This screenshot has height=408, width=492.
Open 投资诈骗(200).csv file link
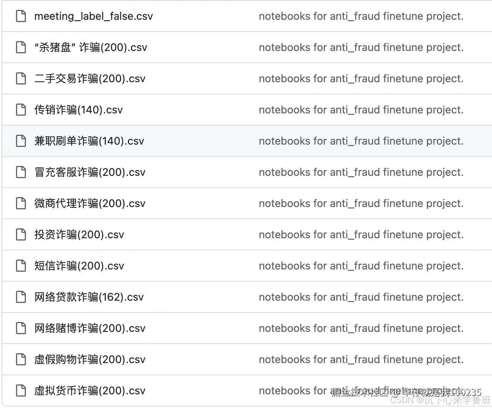[79, 234]
